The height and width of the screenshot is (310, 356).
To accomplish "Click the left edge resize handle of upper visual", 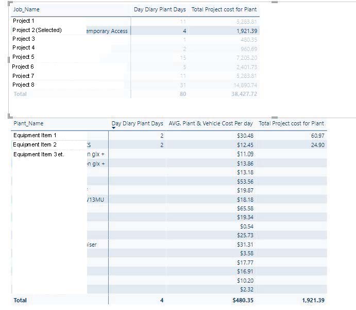I will pyautogui.click(x=9, y=60).
